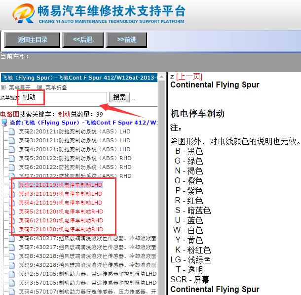Click into the 制动 search input field
This screenshot has width=301, height=295.
[x=64, y=97]
